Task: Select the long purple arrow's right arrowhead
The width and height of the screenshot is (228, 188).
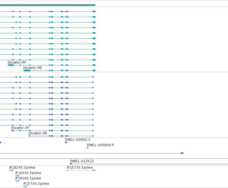Action: pyautogui.click(x=182, y=153)
